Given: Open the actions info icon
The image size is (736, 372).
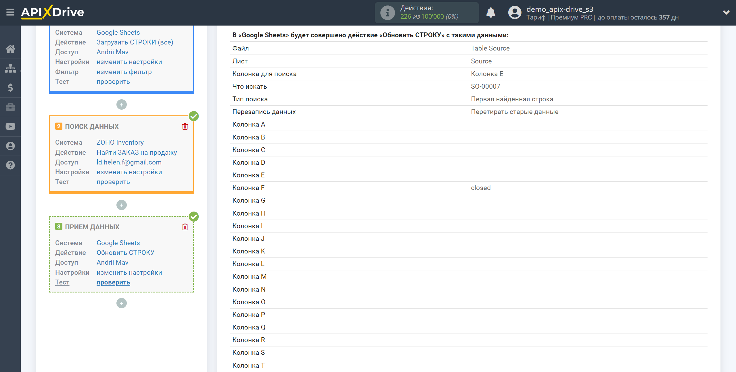Looking at the screenshot, I should (x=387, y=13).
